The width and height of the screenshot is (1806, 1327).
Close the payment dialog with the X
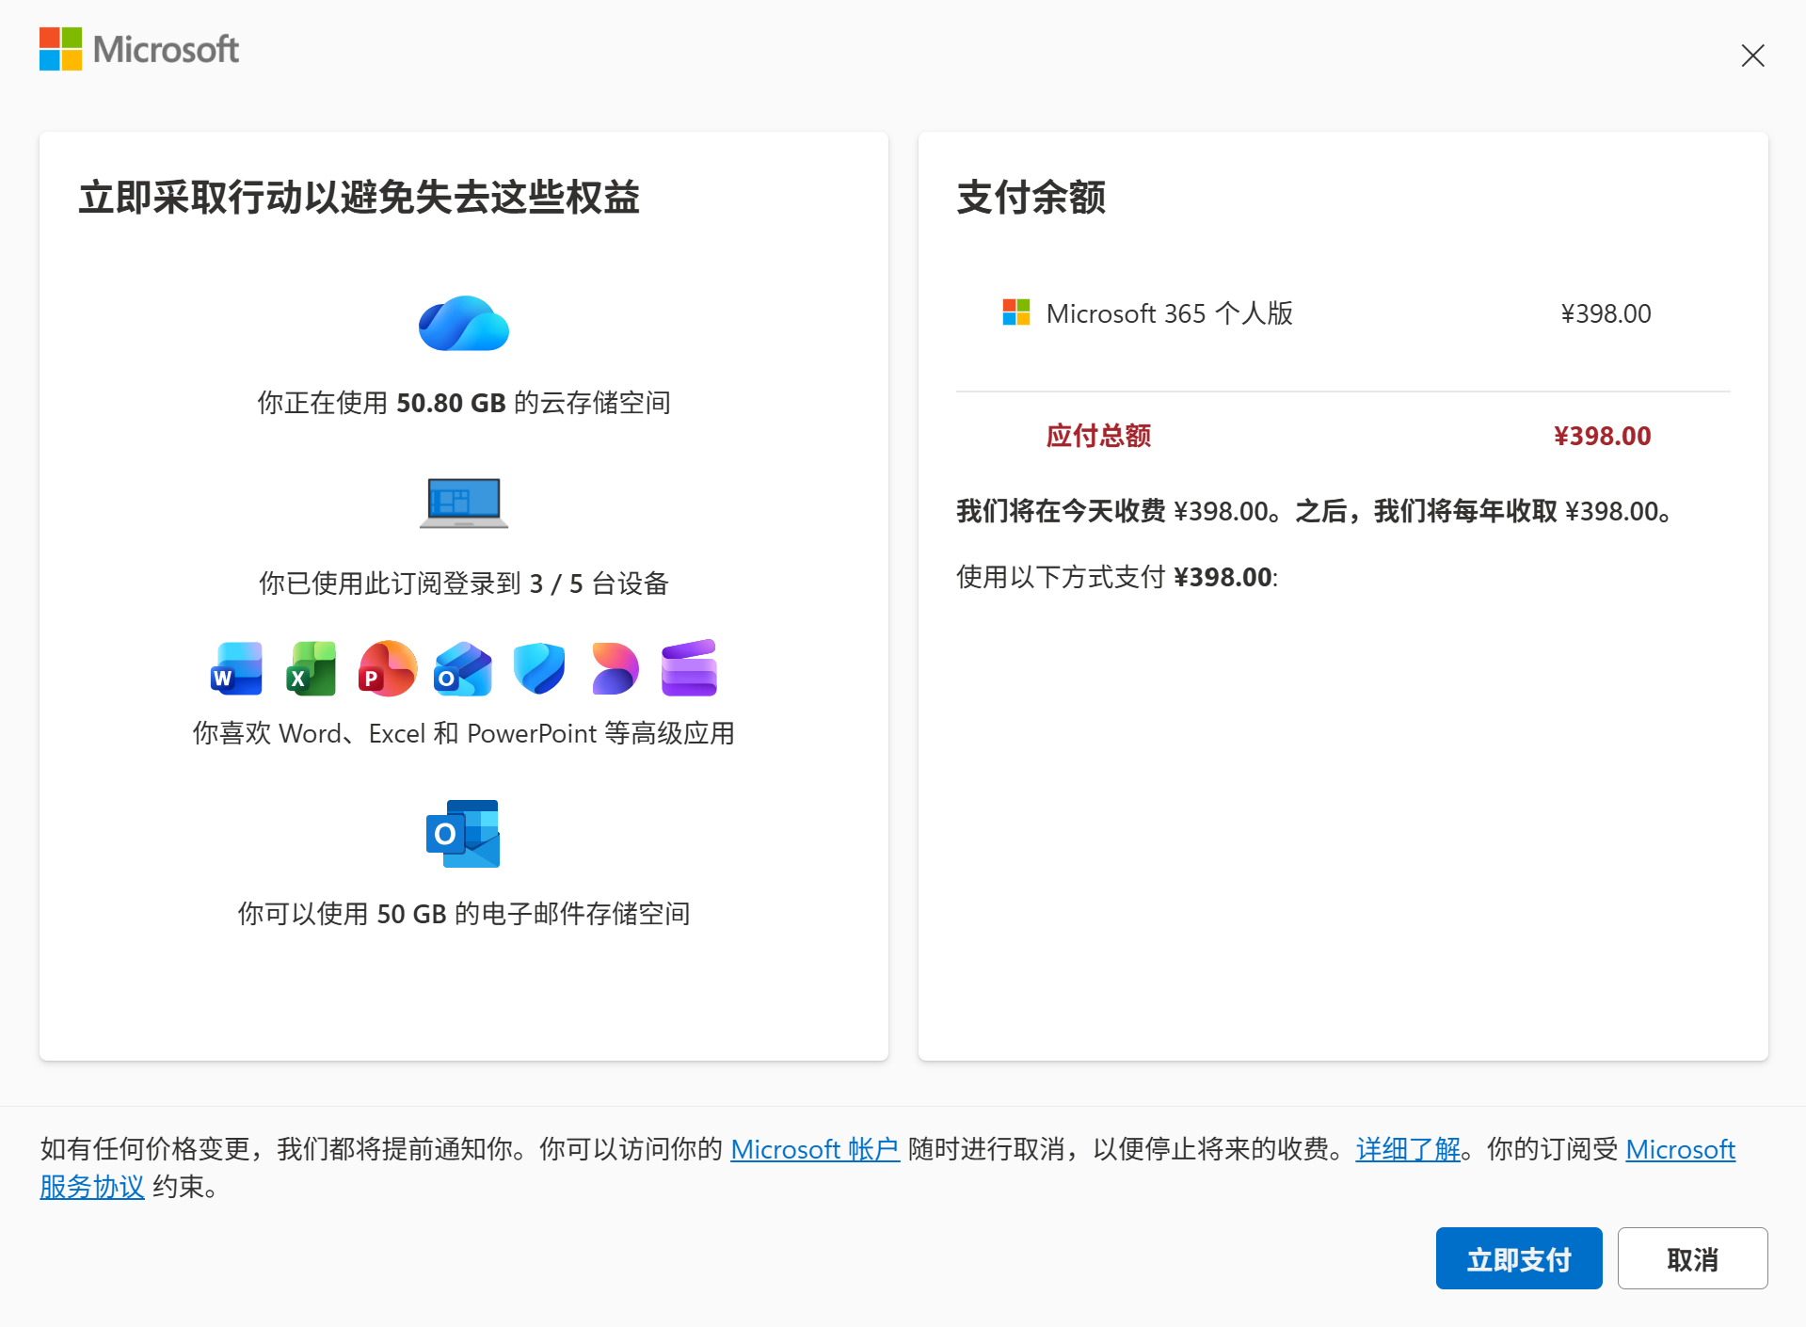(1751, 56)
